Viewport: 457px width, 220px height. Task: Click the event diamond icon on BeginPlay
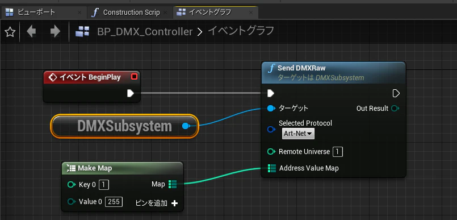pos(52,77)
